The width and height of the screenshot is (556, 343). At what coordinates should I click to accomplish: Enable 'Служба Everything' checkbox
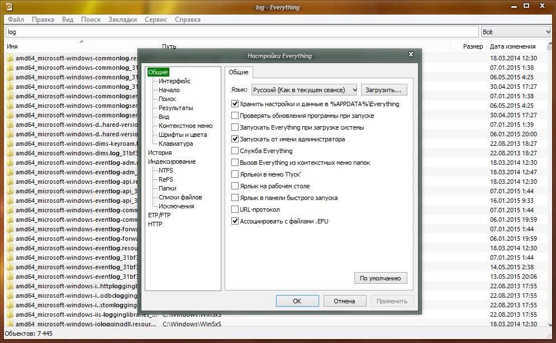tap(235, 151)
